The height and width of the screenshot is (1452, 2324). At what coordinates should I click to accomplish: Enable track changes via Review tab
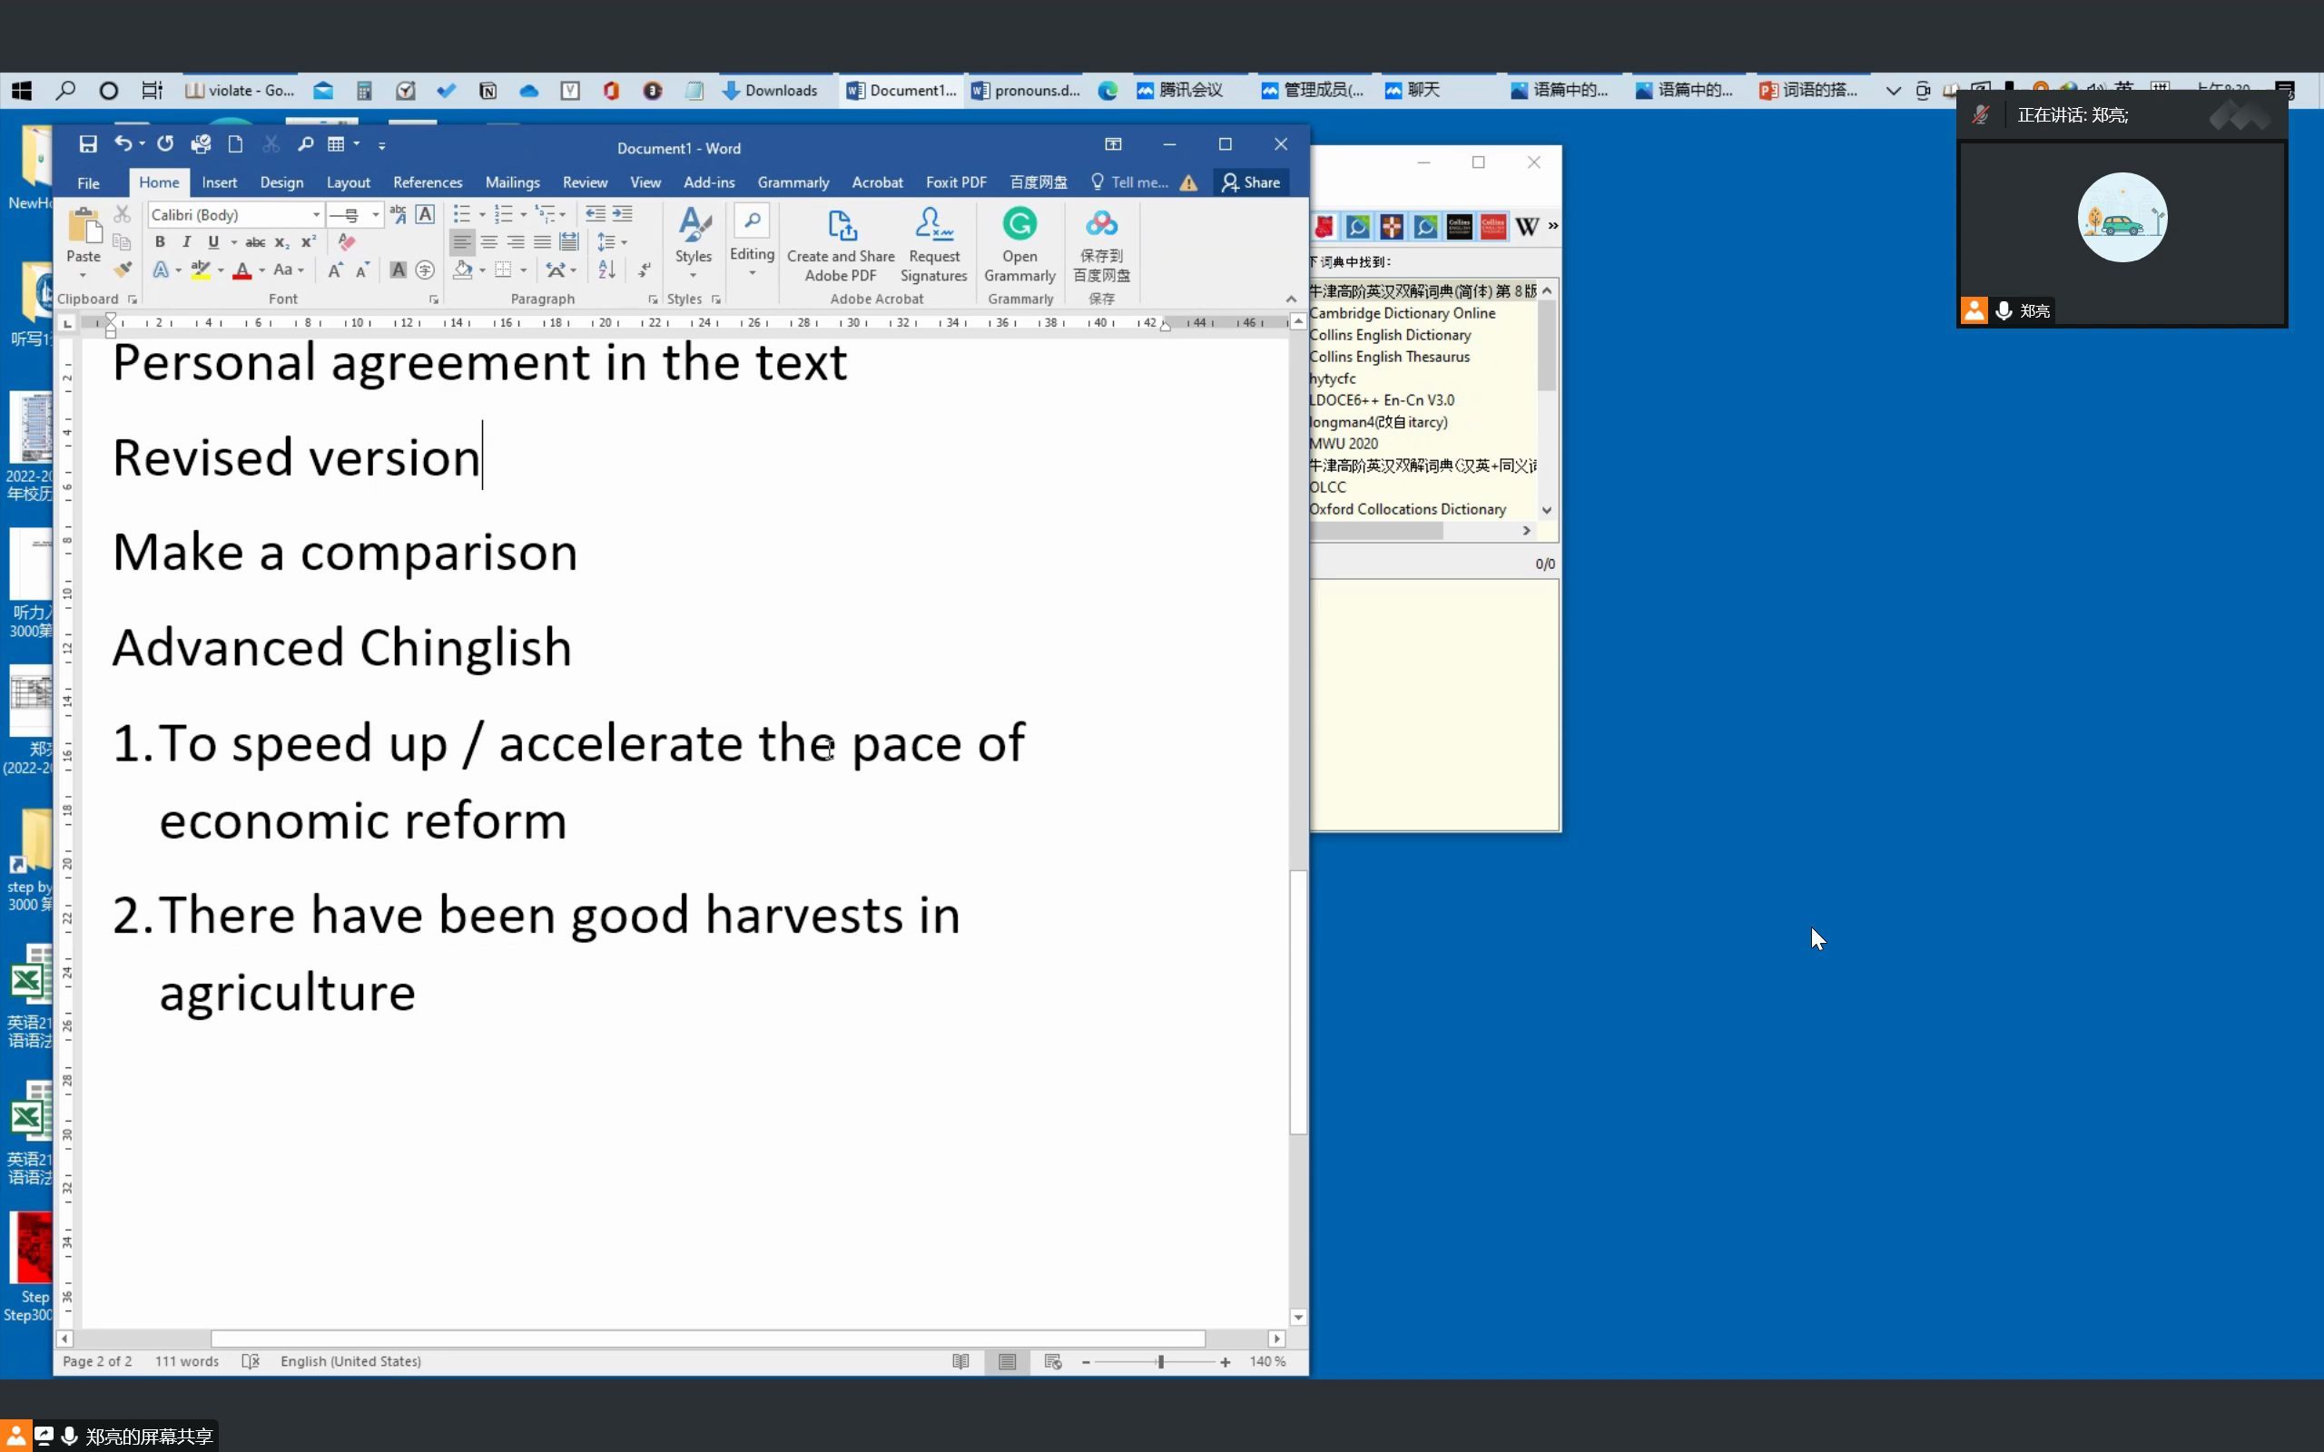[x=586, y=181]
